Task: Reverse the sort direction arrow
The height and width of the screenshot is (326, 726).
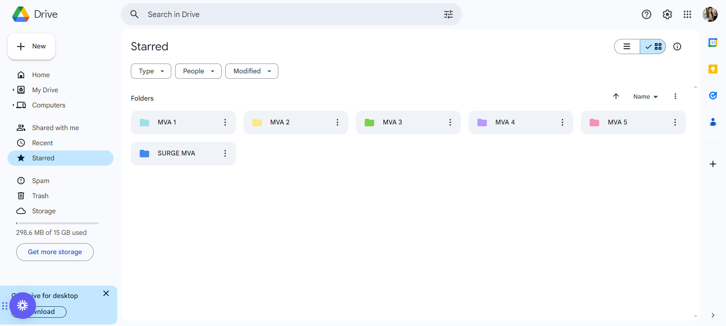Action: coord(616,96)
